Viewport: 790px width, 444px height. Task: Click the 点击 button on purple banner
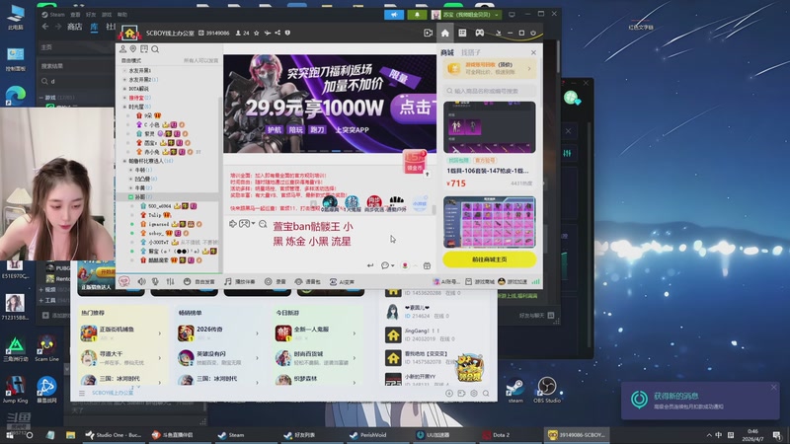point(415,108)
